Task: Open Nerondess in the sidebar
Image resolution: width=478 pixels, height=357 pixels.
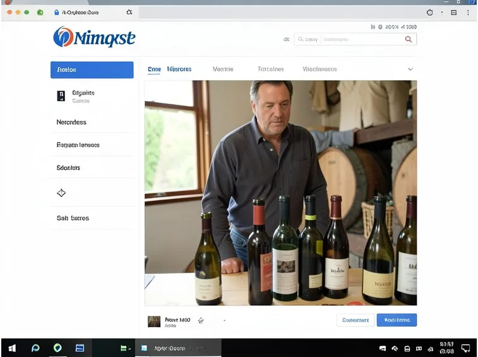Action: (x=71, y=123)
